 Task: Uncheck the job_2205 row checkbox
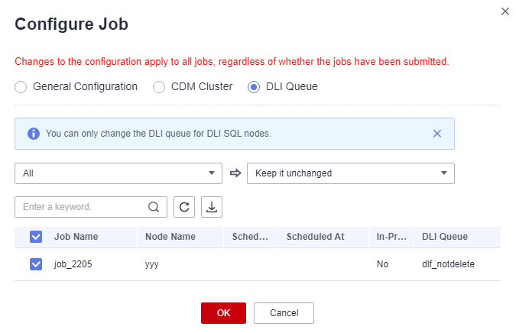click(x=36, y=264)
